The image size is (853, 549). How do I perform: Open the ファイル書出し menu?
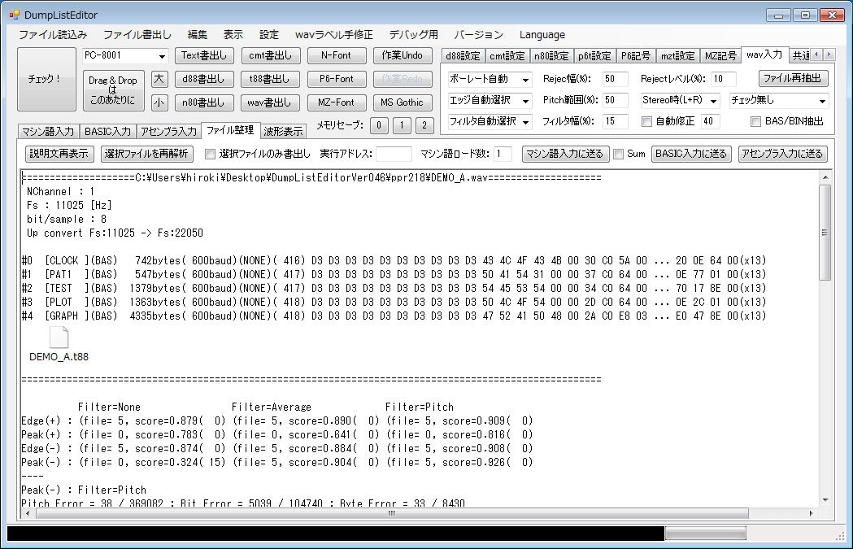pos(137,35)
